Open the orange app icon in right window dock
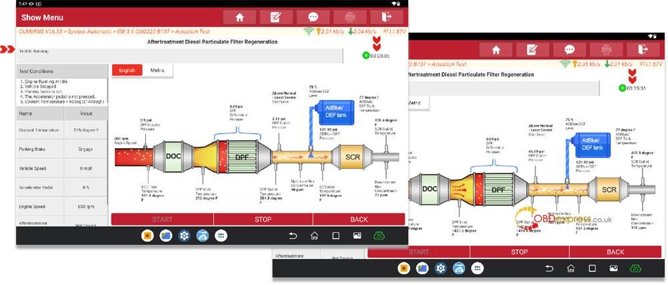Viewport: 668px width, 285px height. tap(404, 268)
